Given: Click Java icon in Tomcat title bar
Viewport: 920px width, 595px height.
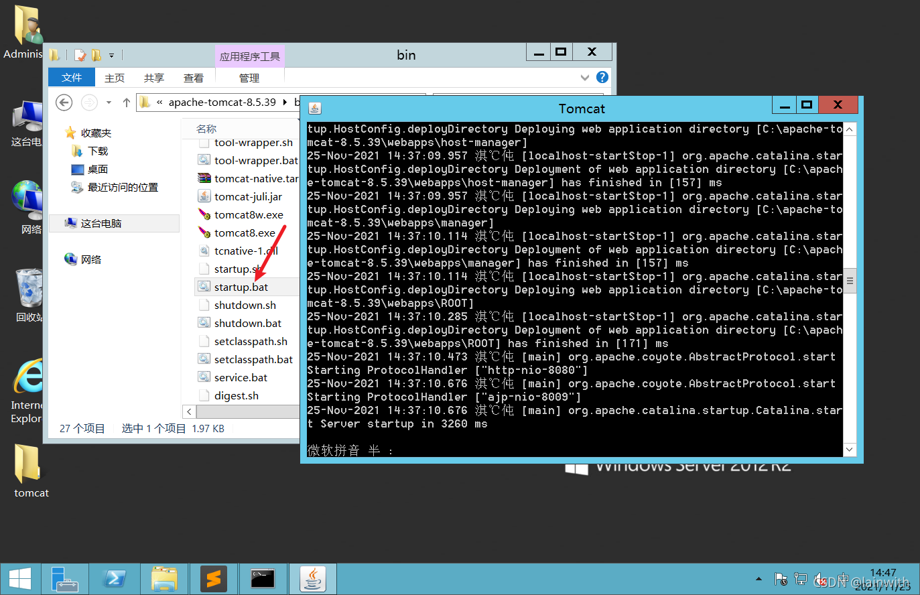Looking at the screenshot, I should tap(315, 108).
